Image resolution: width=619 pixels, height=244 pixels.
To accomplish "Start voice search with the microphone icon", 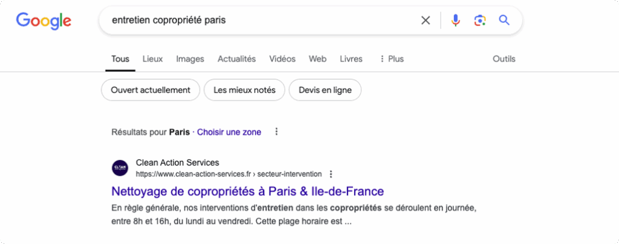I will click(x=456, y=21).
